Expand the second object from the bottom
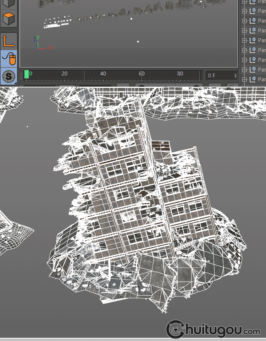Viewport: 266px width, 341px height. tap(244, 70)
